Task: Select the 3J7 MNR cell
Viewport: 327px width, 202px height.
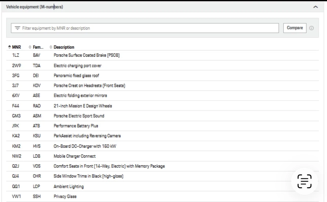Action: pos(15,86)
